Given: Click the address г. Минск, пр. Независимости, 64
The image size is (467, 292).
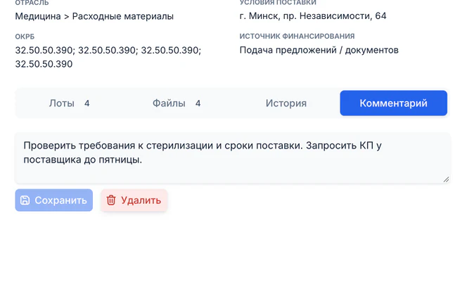Looking at the screenshot, I should pos(313,15).
